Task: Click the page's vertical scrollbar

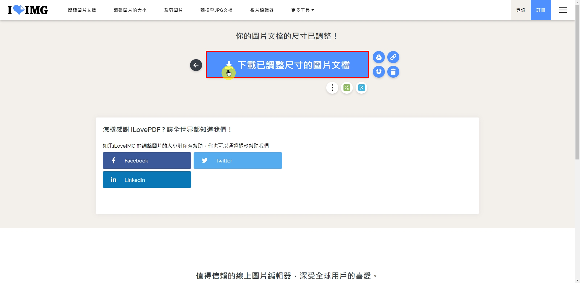Action: coord(577,82)
